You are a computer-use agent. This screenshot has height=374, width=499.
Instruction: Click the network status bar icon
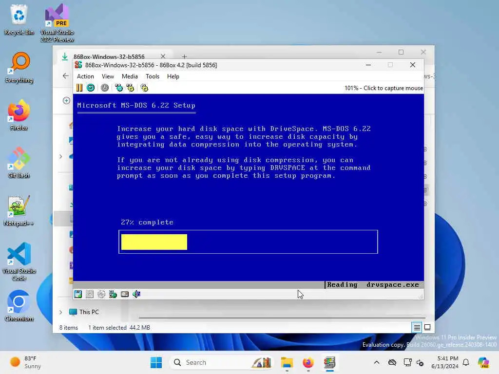coord(113,294)
